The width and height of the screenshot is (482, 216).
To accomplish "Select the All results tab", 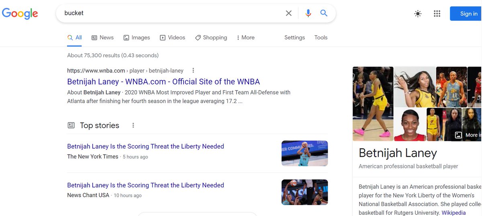I will [75, 38].
